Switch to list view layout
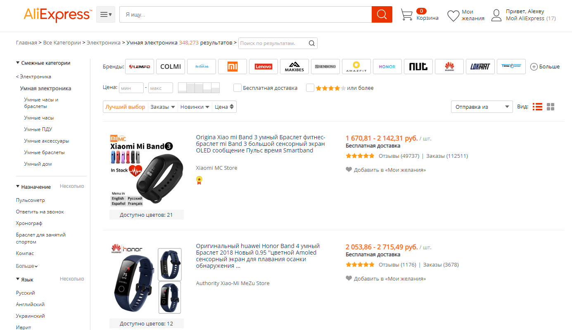Screen dimensions: 572x330 click(537, 107)
